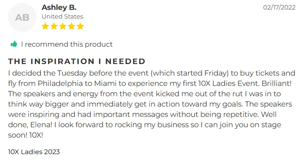Click the name Elena in the review
Image resolution: width=304 pixels, height=164 pixels.
click(x=41, y=125)
